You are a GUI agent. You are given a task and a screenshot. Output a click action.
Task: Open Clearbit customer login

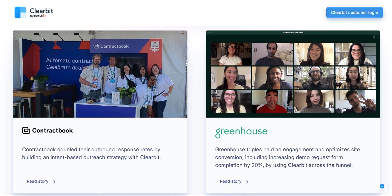coord(354,12)
